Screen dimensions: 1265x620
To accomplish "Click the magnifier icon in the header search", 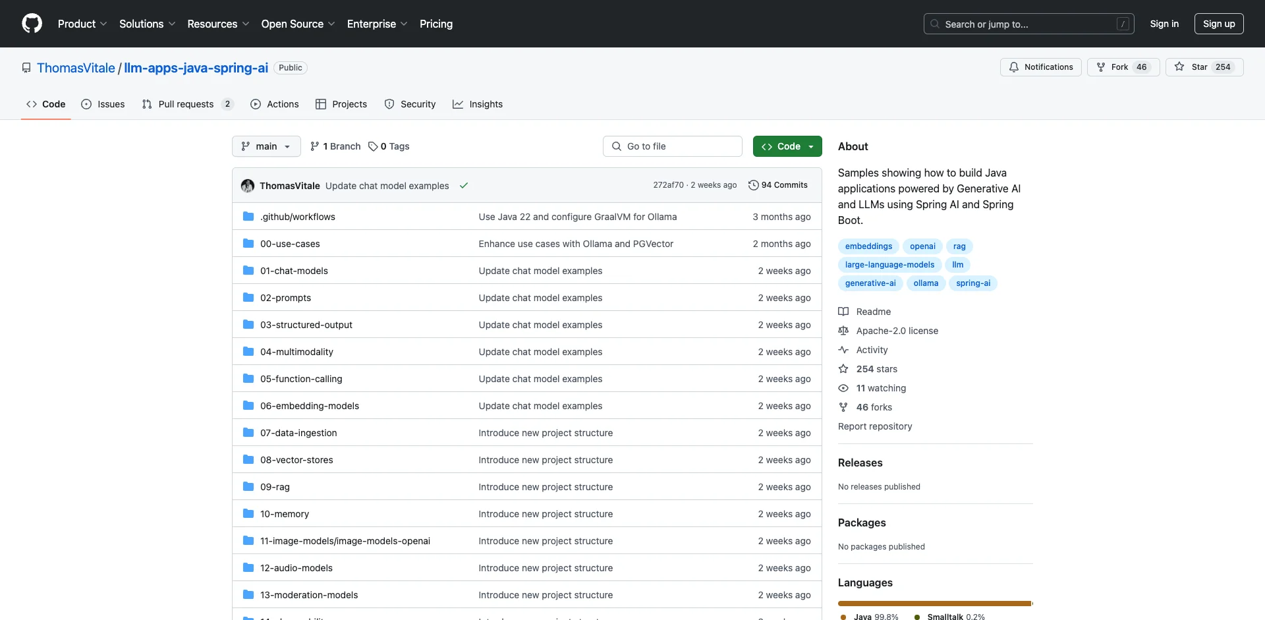I will point(934,24).
